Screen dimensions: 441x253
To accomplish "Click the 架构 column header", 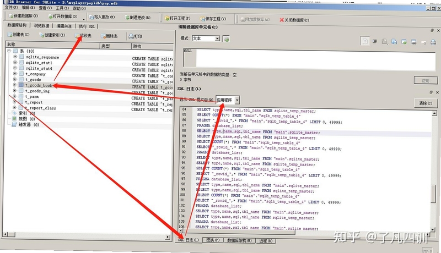I will pos(153,46).
